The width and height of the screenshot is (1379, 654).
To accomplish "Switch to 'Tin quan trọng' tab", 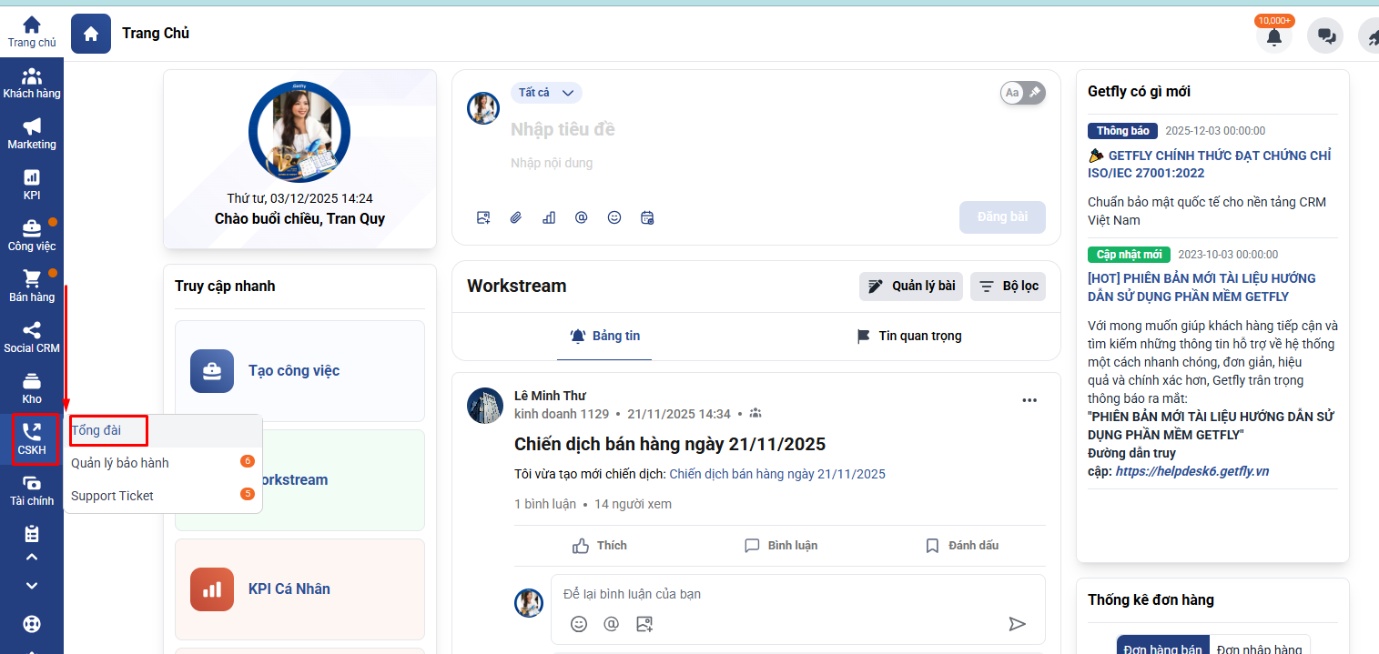I will [x=908, y=336].
